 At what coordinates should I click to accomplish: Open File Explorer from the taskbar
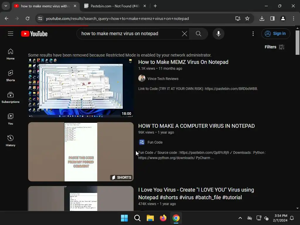[x=150, y=218]
